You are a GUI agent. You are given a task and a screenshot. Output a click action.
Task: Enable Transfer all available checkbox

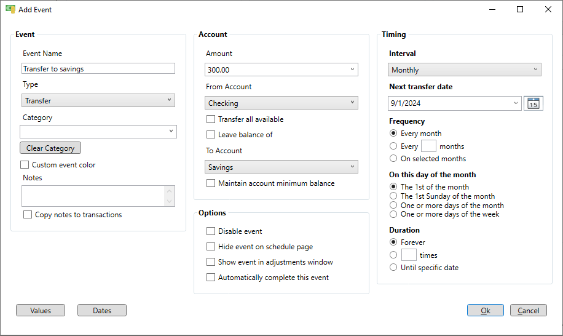click(211, 119)
